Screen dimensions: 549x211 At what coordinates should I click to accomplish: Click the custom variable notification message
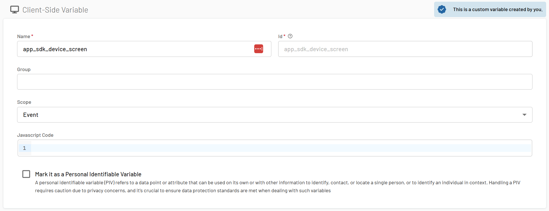coord(497,9)
